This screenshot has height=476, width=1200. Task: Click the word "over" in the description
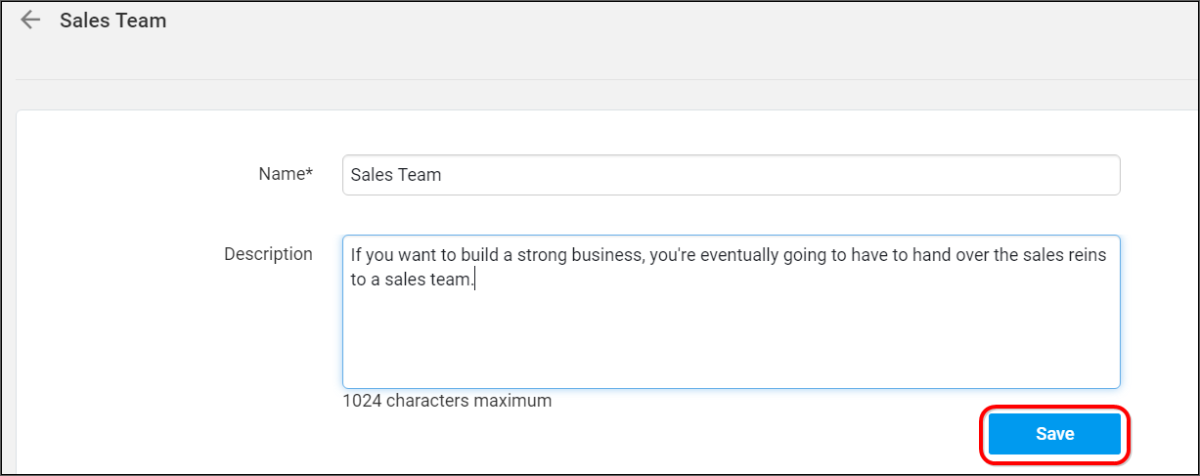(x=973, y=255)
